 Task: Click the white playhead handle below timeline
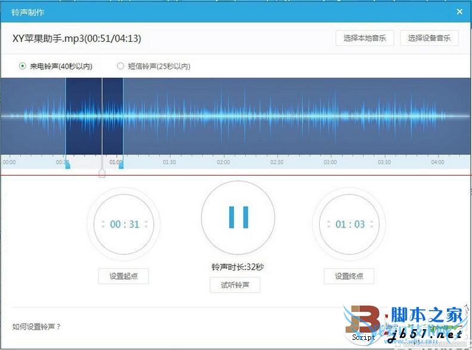102,173
